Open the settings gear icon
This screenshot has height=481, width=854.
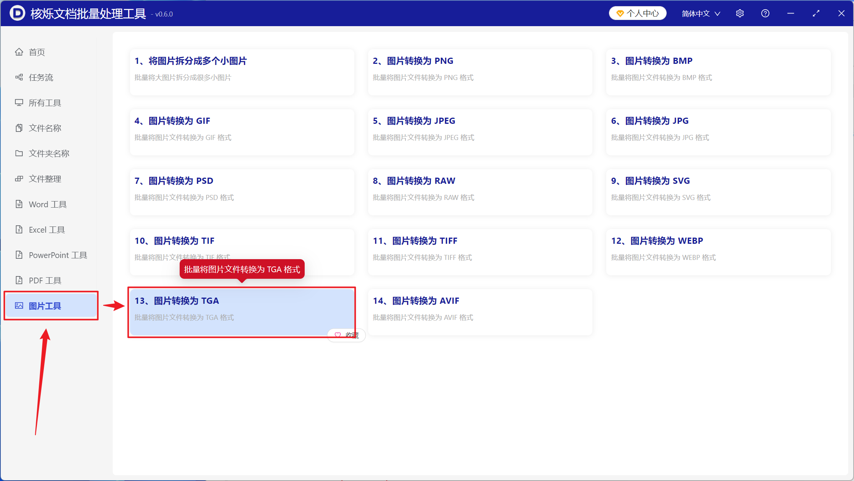tap(740, 13)
